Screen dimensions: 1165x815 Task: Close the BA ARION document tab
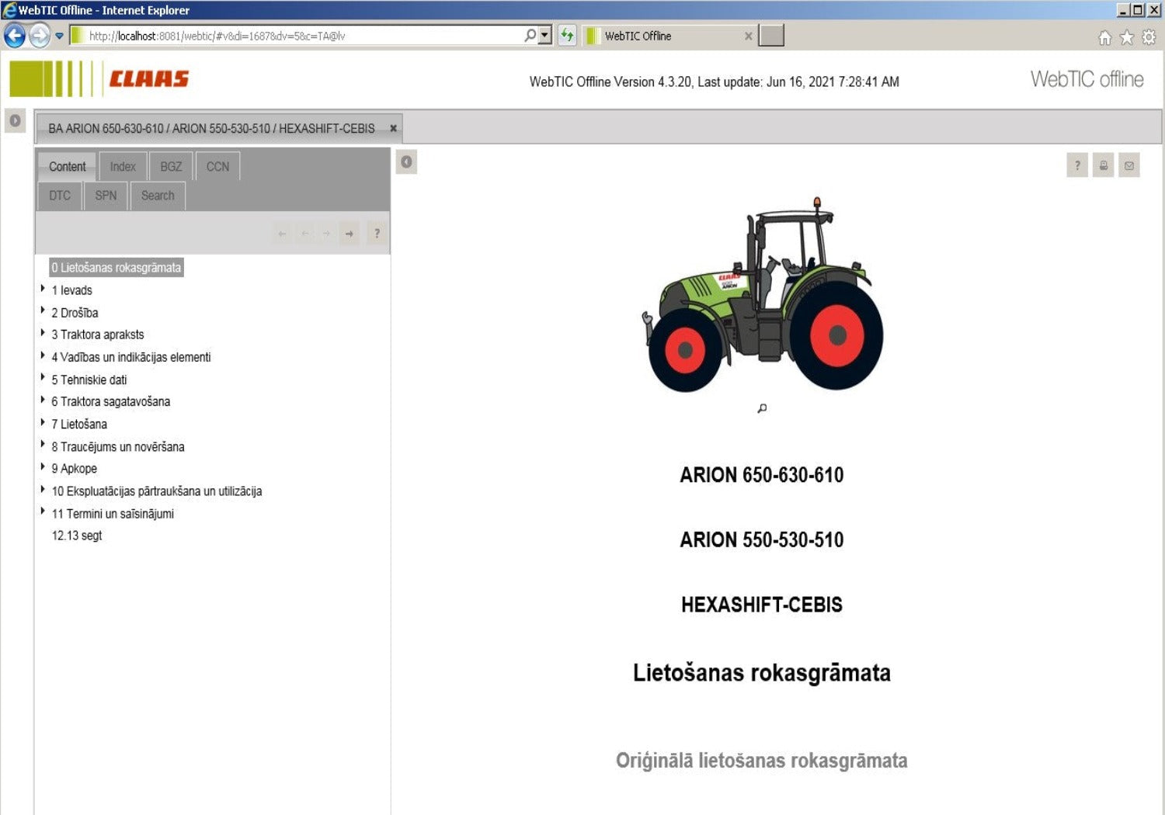pos(393,129)
